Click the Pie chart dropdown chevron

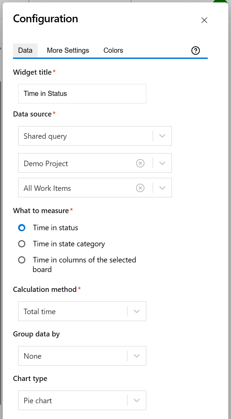point(136,400)
